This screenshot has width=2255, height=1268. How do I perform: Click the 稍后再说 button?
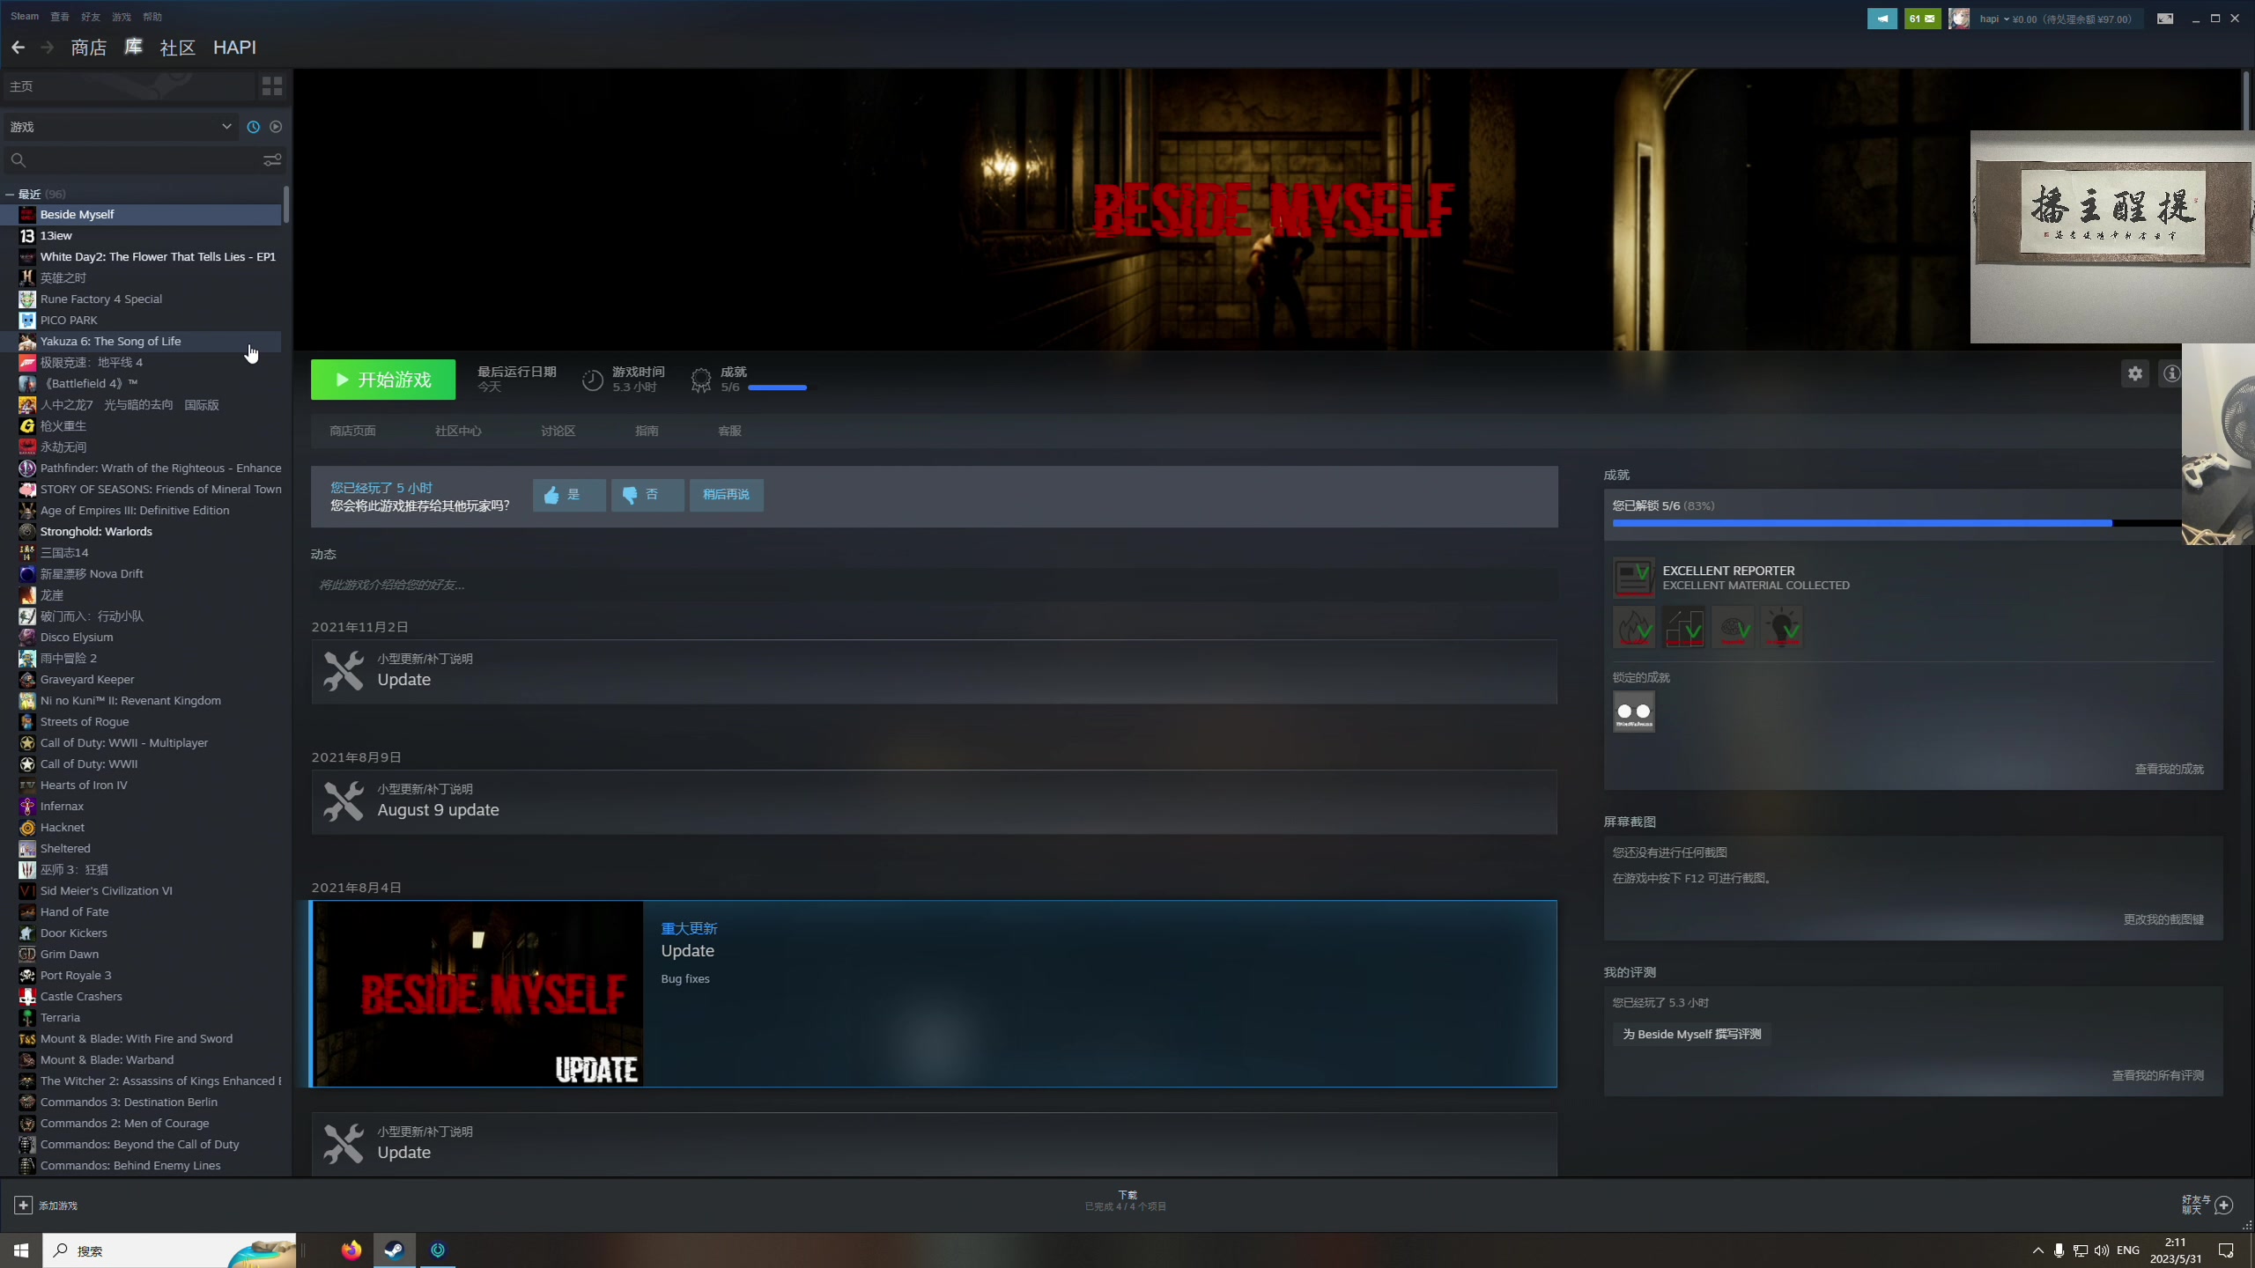[726, 495]
